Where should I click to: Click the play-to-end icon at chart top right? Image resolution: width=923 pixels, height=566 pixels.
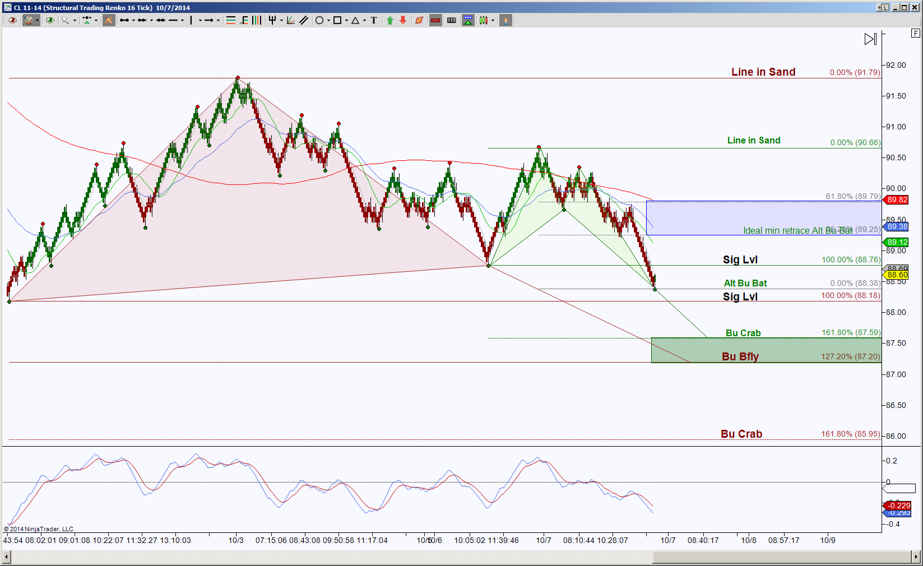[870, 39]
